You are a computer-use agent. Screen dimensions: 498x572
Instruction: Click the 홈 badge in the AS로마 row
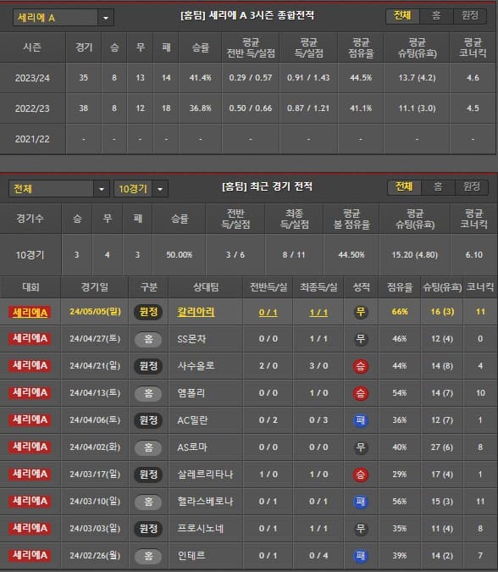click(148, 447)
